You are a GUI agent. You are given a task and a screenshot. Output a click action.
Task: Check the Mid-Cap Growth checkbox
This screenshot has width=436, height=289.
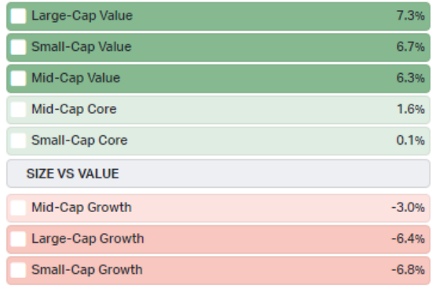click(18, 208)
